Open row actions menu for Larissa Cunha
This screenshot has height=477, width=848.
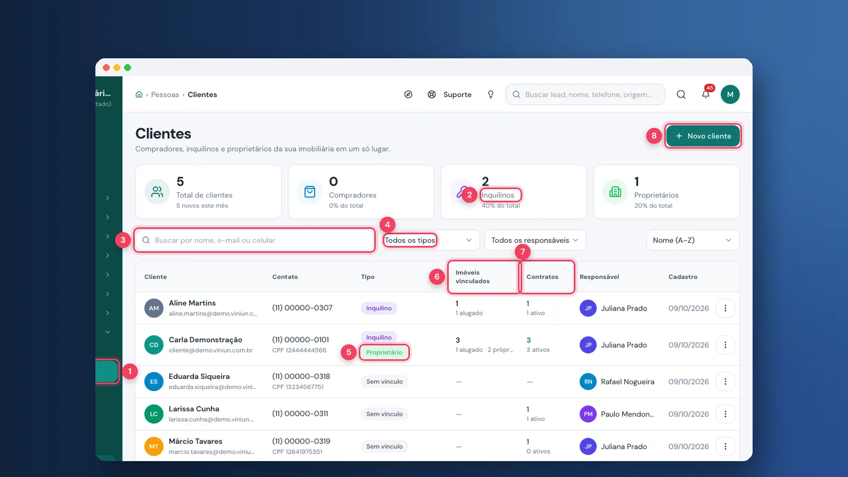[725, 414]
